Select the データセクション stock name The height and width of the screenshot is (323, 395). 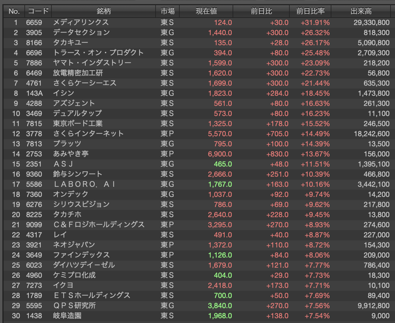(x=81, y=33)
